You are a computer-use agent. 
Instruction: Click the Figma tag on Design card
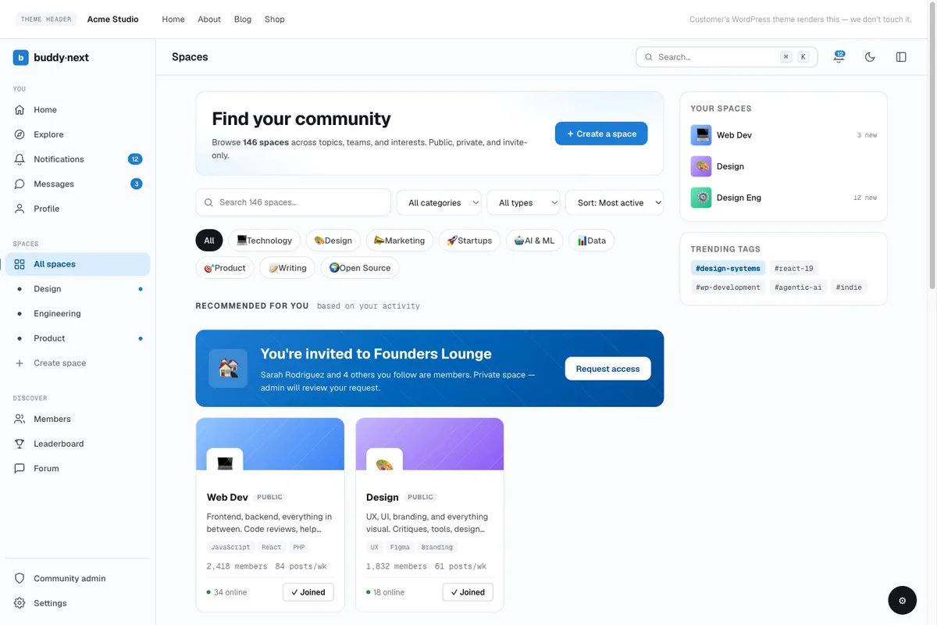pyautogui.click(x=400, y=548)
